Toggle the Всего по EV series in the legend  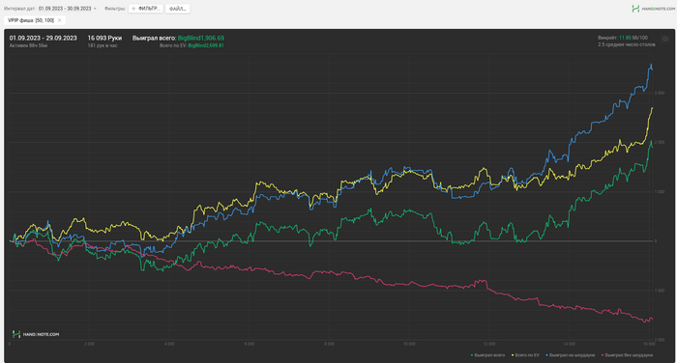tap(525, 355)
